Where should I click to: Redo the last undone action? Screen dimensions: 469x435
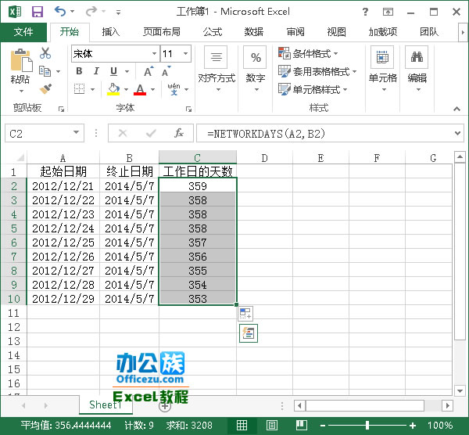click(91, 12)
